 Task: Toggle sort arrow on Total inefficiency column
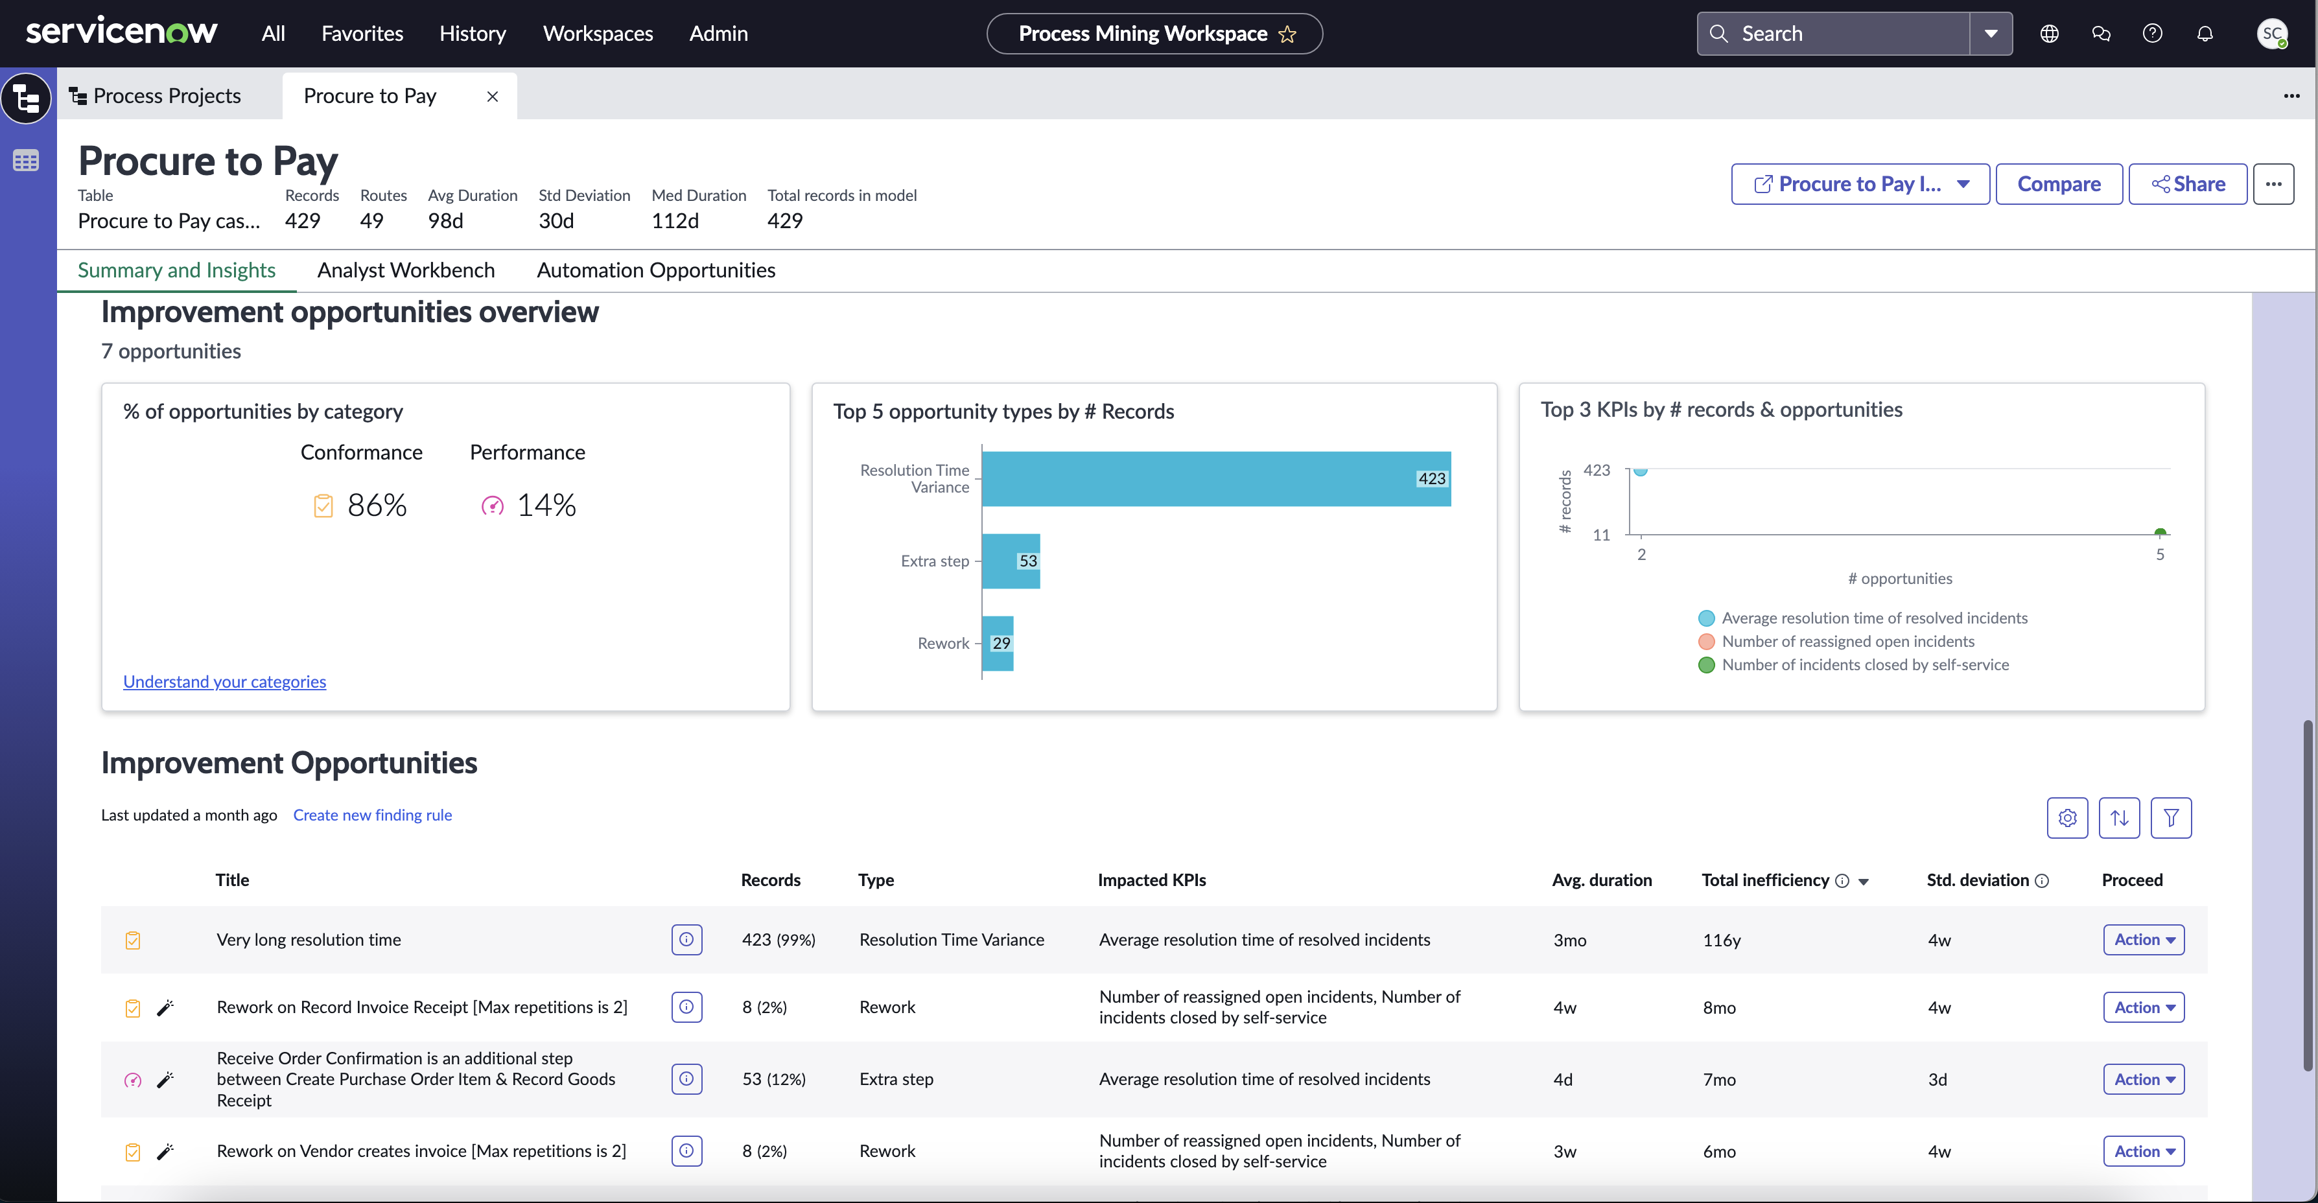pyautogui.click(x=1864, y=882)
